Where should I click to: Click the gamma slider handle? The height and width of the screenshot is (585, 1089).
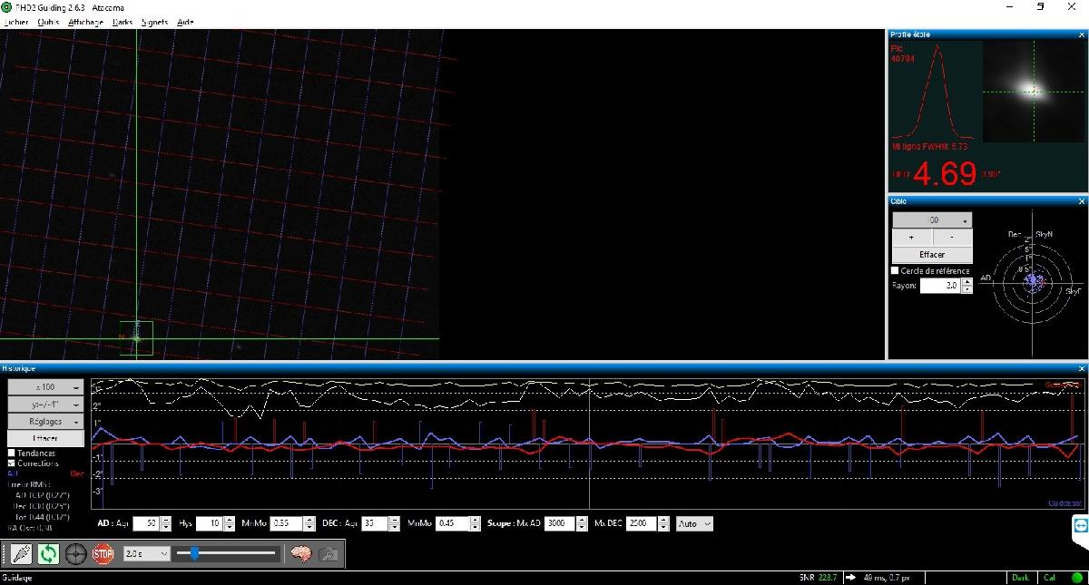(194, 553)
